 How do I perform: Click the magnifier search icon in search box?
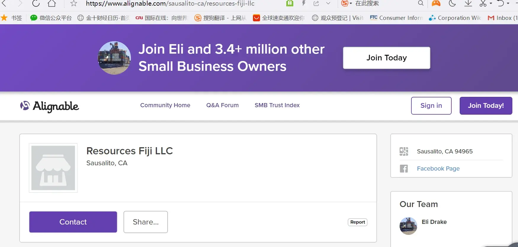tap(421, 3)
